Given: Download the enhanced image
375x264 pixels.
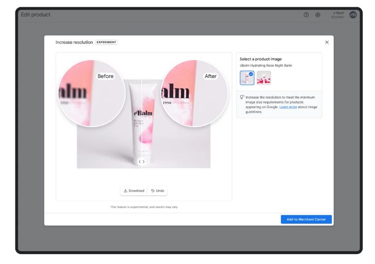Looking at the screenshot, I should [134, 191].
